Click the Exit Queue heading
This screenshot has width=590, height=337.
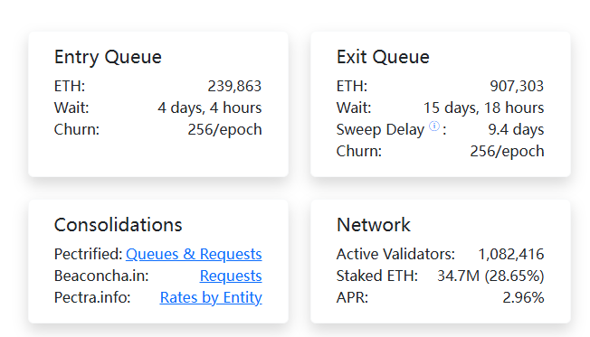(x=383, y=57)
